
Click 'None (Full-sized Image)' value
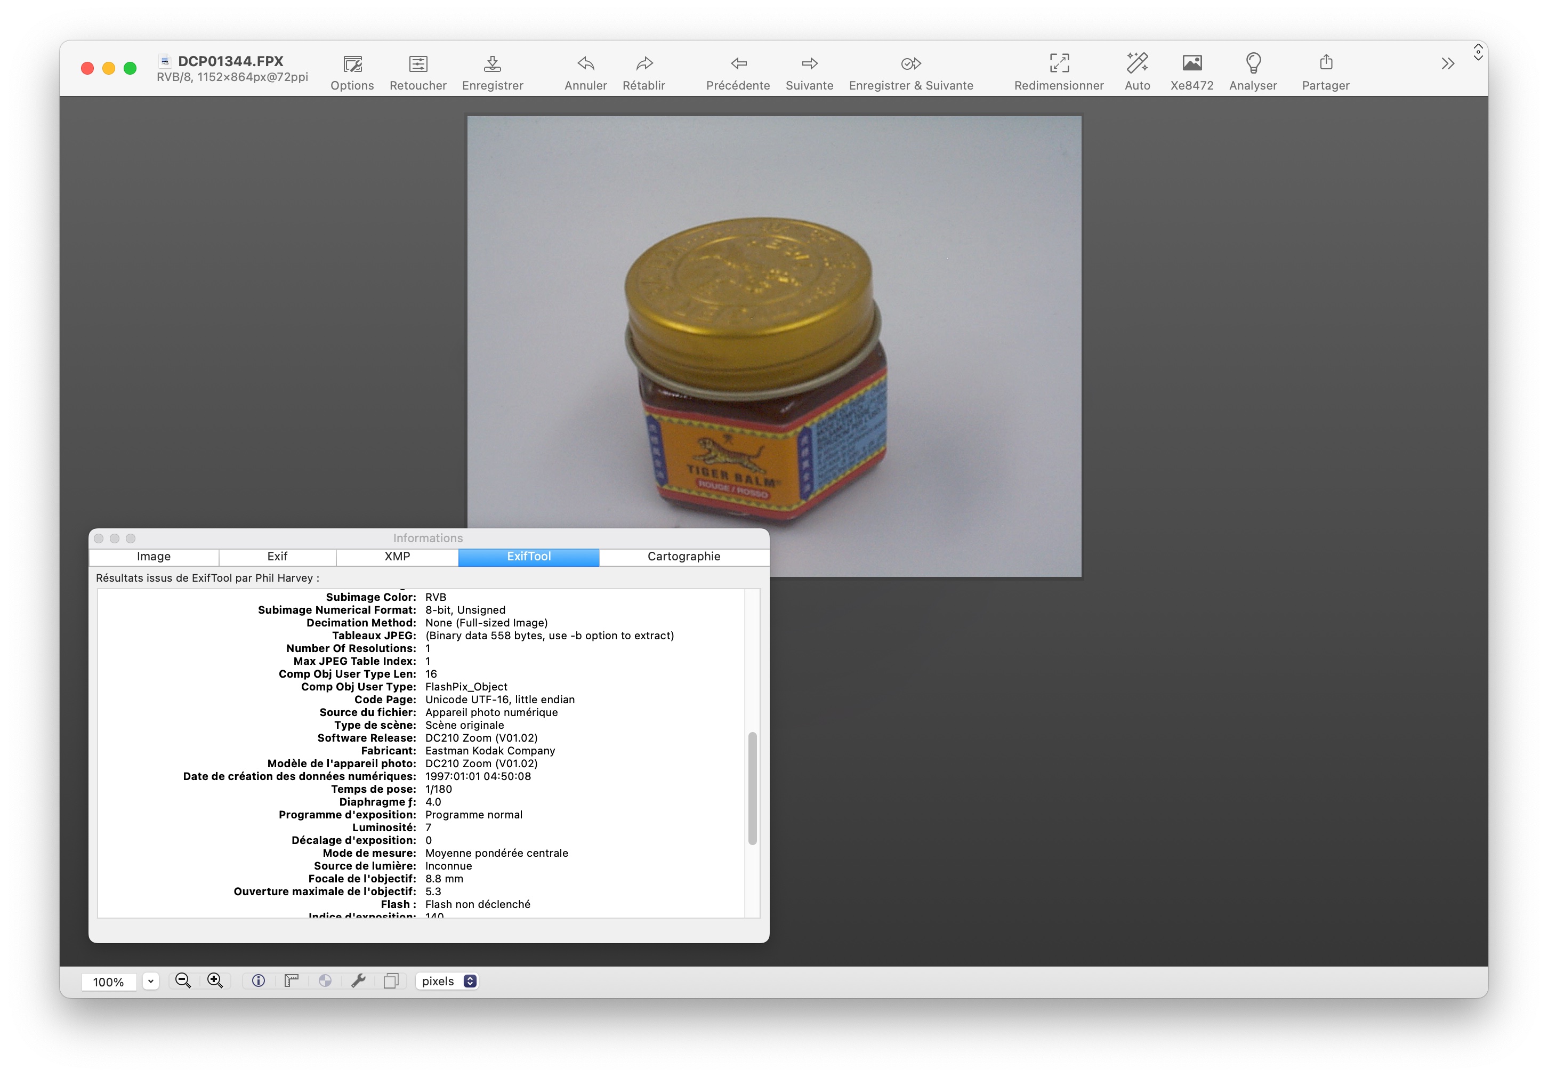pyautogui.click(x=486, y=622)
